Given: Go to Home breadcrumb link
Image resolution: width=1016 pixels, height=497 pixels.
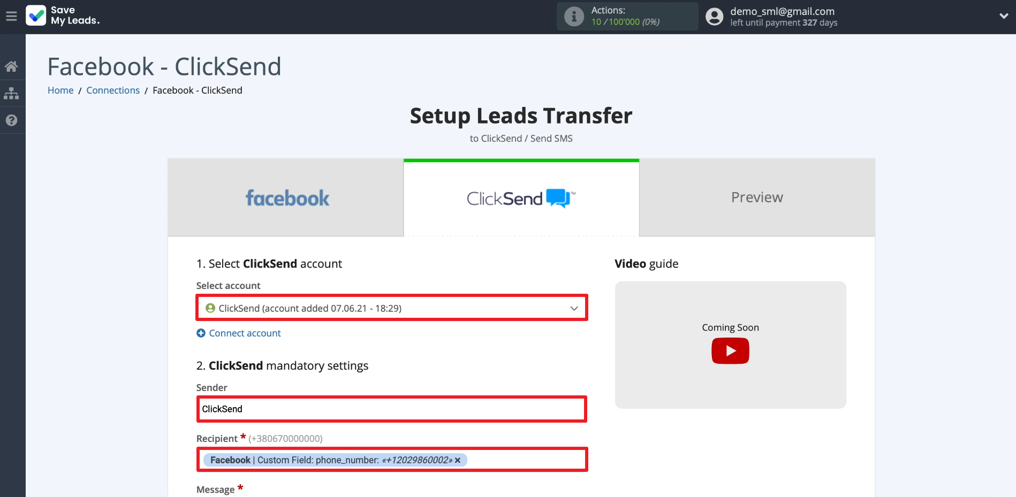Looking at the screenshot, I should tap(60, 90).
